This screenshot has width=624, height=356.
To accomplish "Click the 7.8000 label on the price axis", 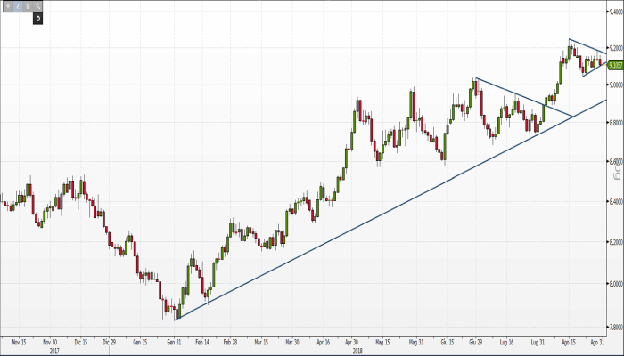I will (x=615, y=326).
